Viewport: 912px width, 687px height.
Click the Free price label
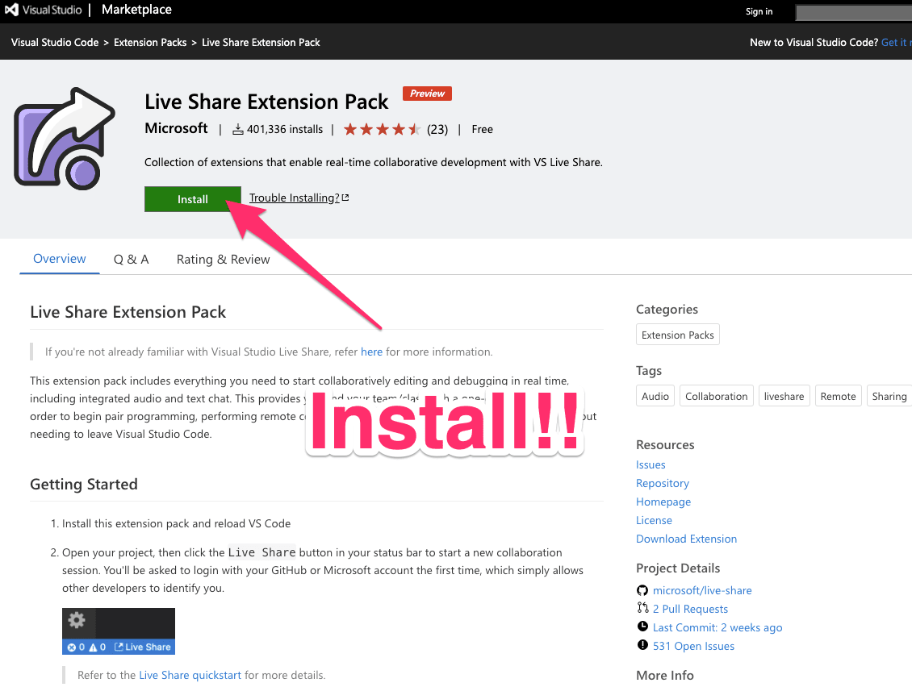pos(482,130)
